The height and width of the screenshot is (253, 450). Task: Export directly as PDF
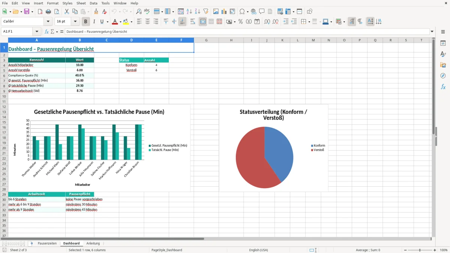coord(40,12)
